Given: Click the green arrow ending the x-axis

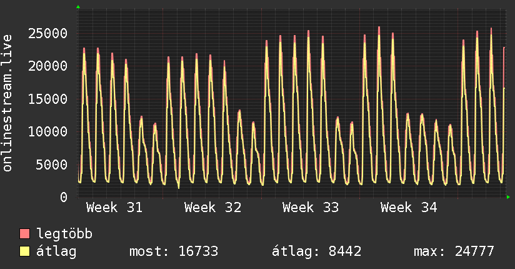Looking at the screenshot, I should (508, 197).
